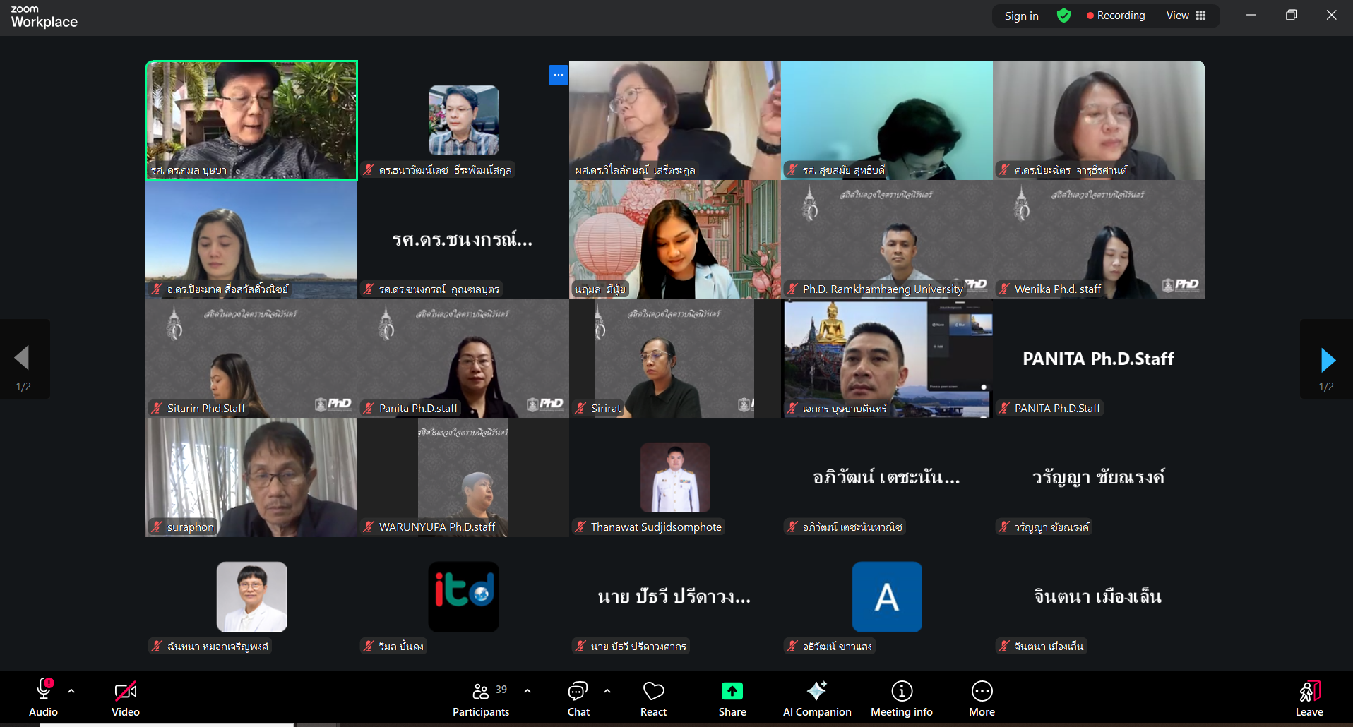The image size is (1353, 727).
Task: Turn on camera with Video button
Action: click(x=126, y=699)
